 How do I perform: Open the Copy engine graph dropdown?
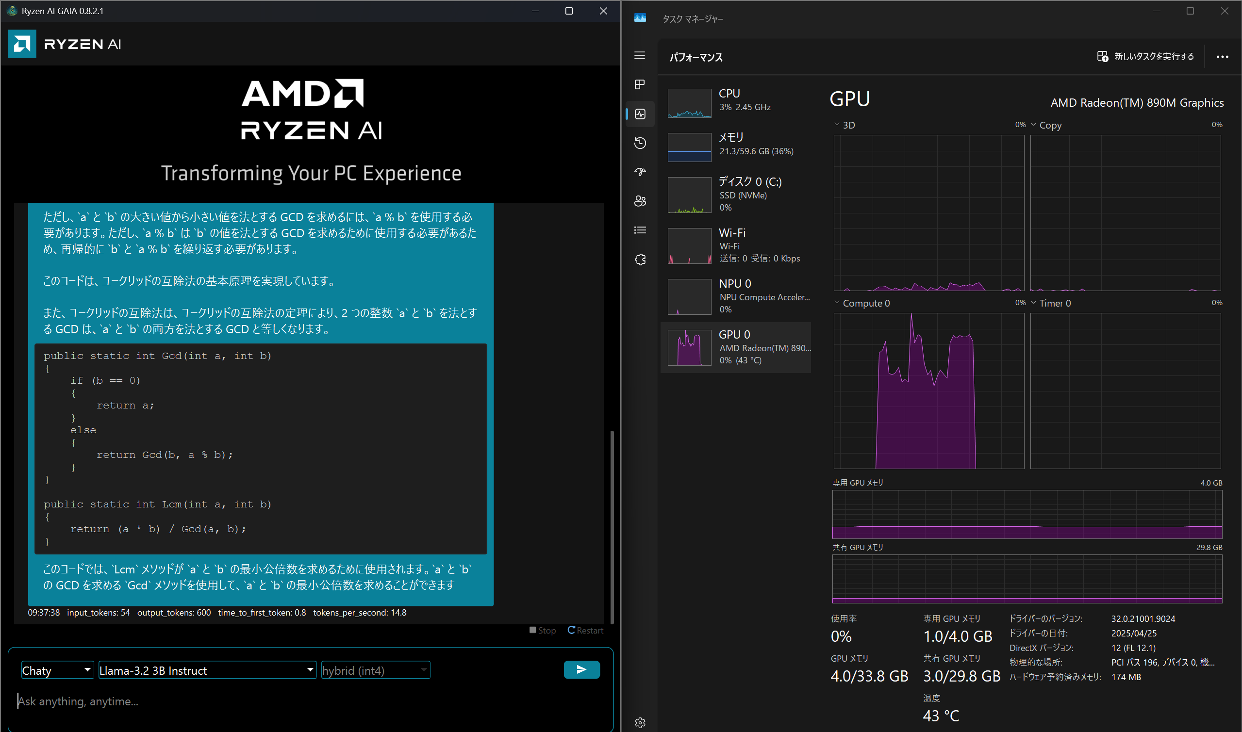[x=1033, y=125]
